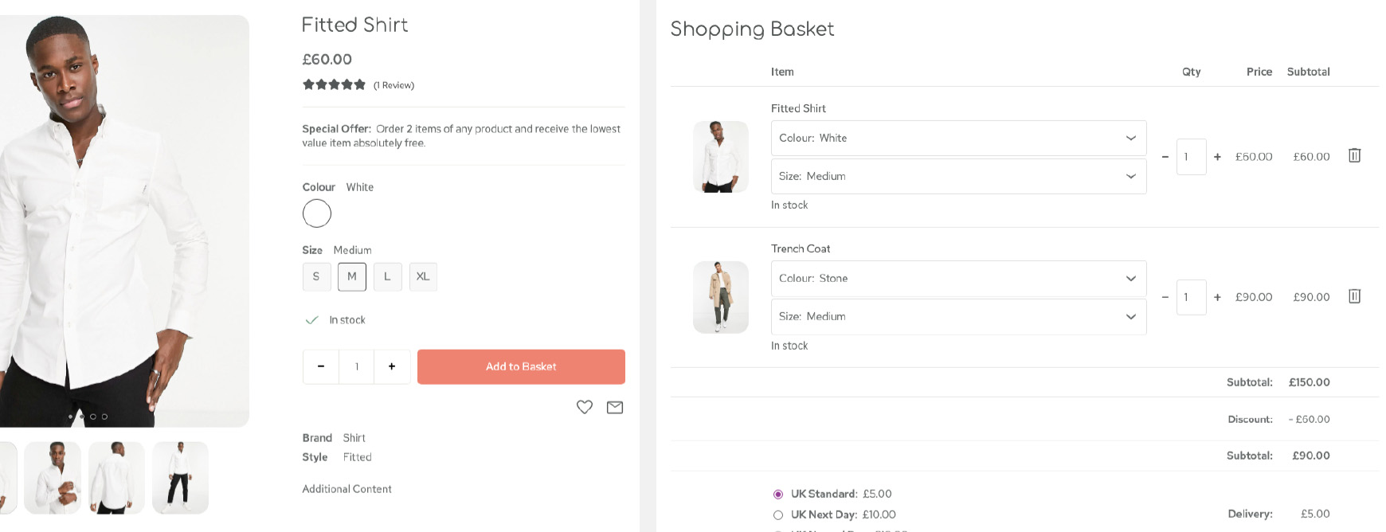1386x532 pixels.
Task: Open the 1 Review link
Action: coord(393,85)
